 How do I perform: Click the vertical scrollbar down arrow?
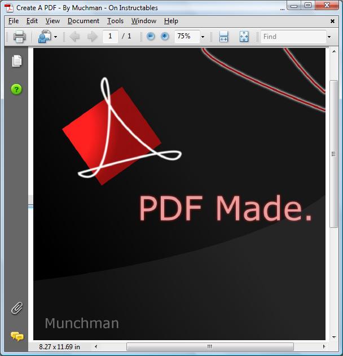click(334, 337)
